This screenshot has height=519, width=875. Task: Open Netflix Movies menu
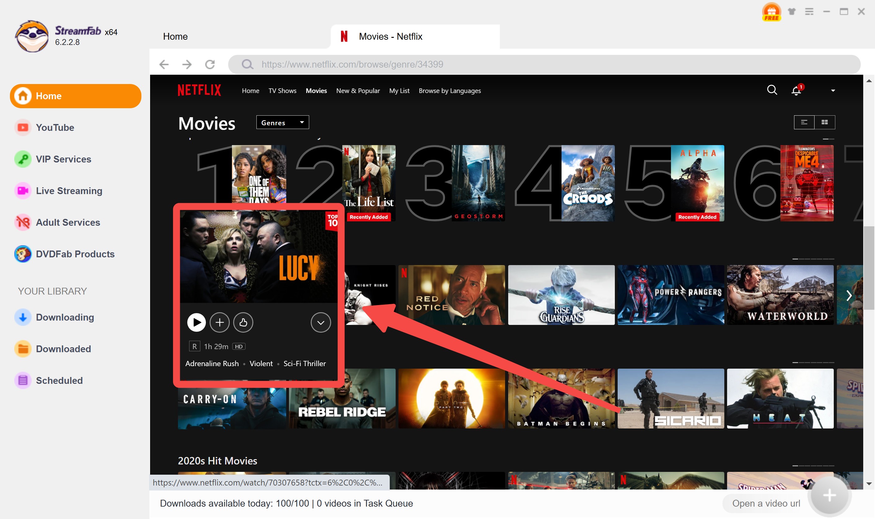tap(316, 91)
